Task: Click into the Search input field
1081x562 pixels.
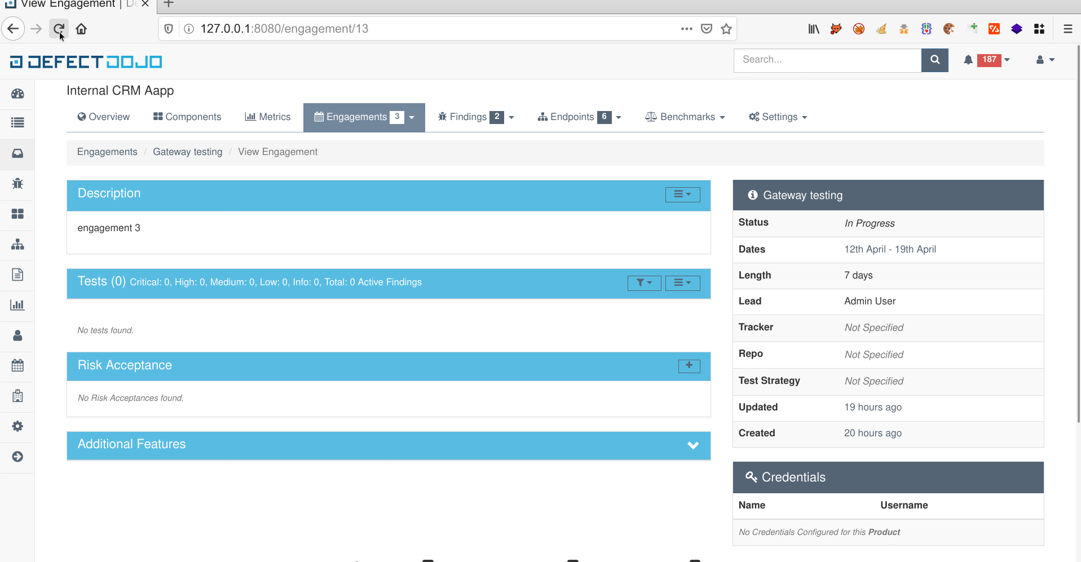Action: (x=827, y=60)
